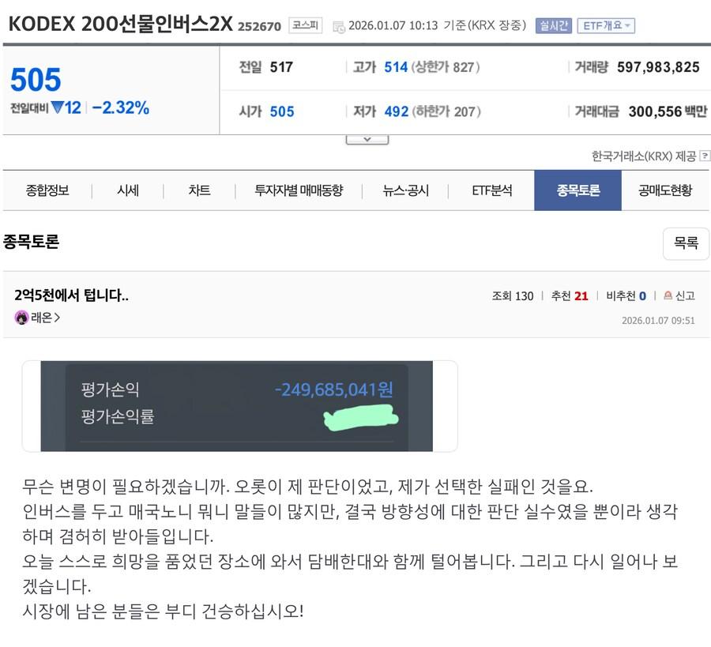711x647 pixels.
Task: Click the report siren icon next to 신고
Action: (668, 295)
